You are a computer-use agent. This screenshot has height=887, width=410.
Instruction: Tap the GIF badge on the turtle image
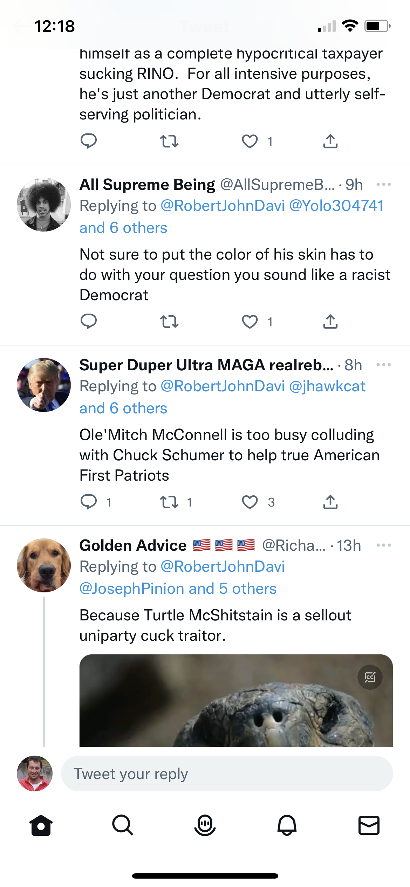click(x=370, y=677)
